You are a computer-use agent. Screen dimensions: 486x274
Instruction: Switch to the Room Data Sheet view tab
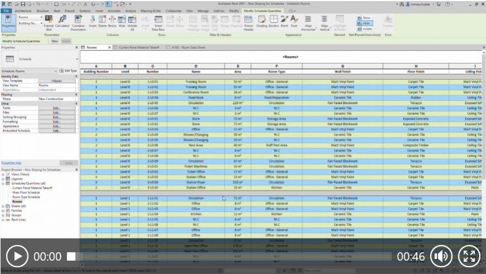point(189,47)
